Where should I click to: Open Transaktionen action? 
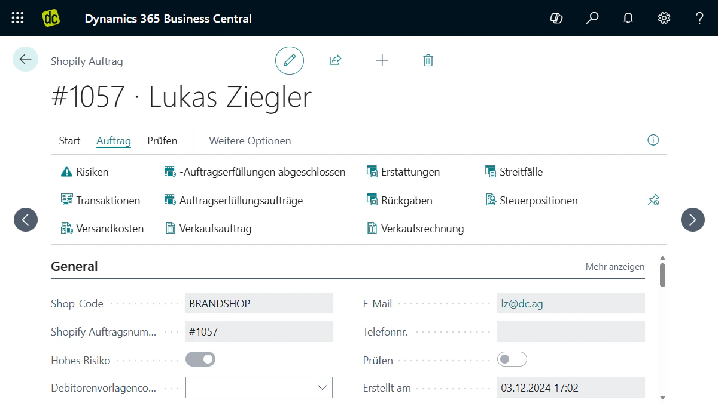[x=101, y=201]
